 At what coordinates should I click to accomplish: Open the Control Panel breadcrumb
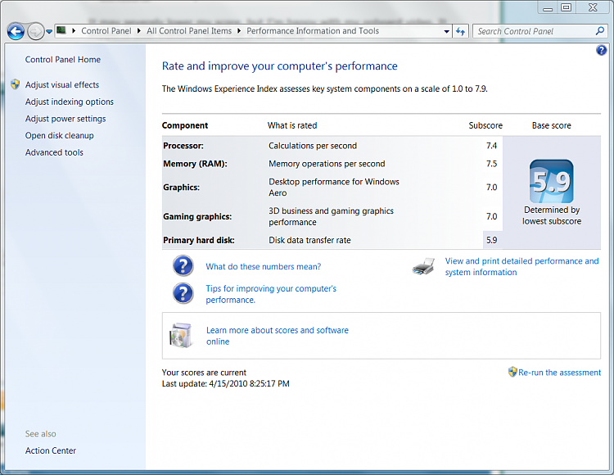coord(106,31)
